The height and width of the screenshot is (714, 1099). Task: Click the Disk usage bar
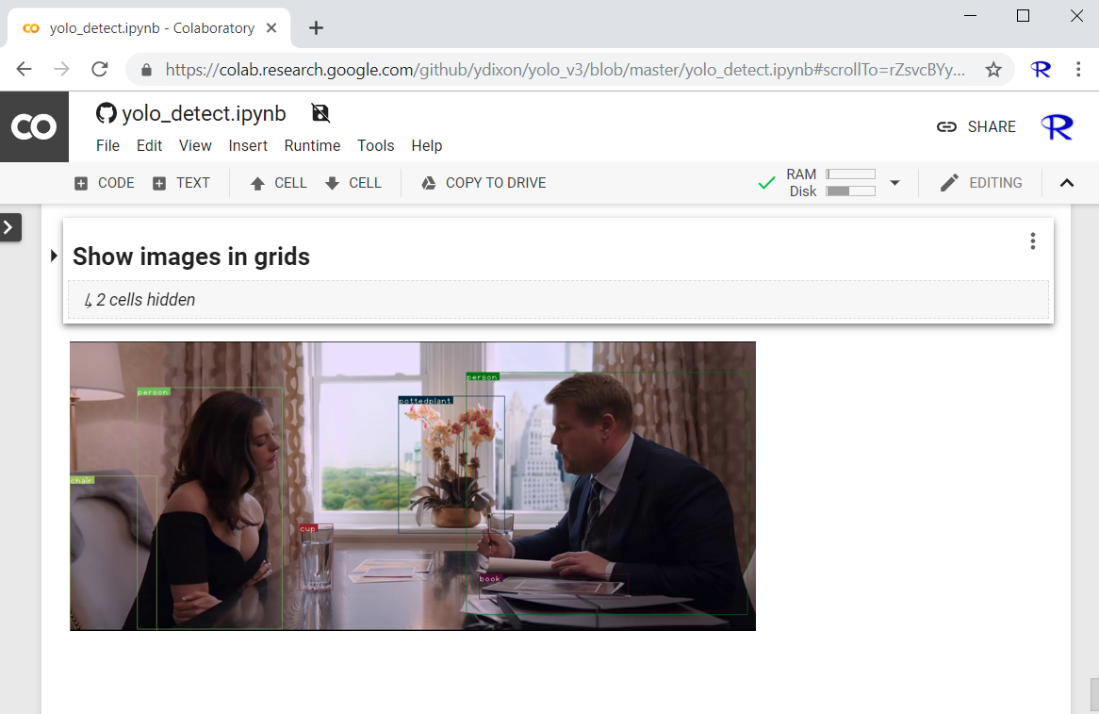coord(850,191)
